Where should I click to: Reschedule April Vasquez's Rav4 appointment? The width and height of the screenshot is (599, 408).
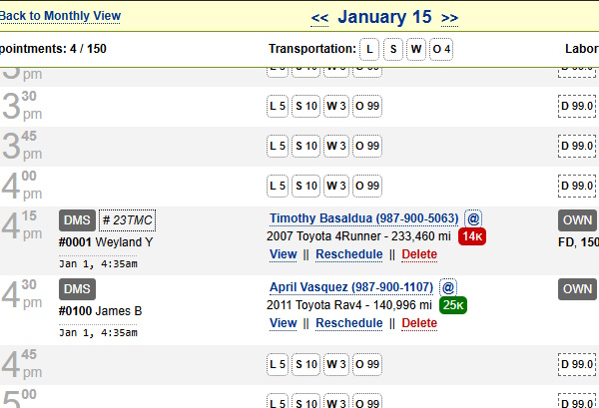[x=348, y=323]
